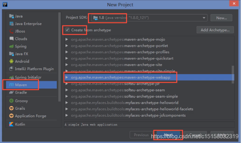Select maven-archetype-portlet archetype row

149,46
